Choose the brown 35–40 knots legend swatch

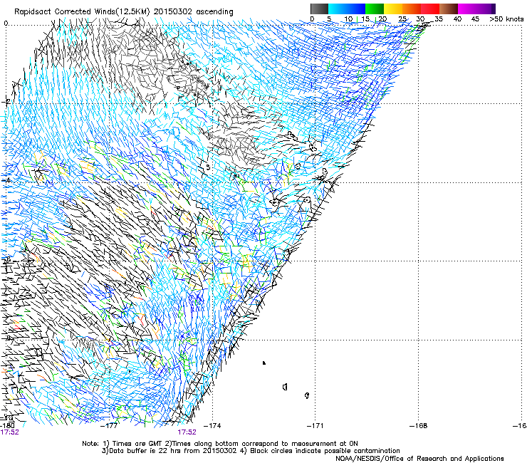coord(449,9)
